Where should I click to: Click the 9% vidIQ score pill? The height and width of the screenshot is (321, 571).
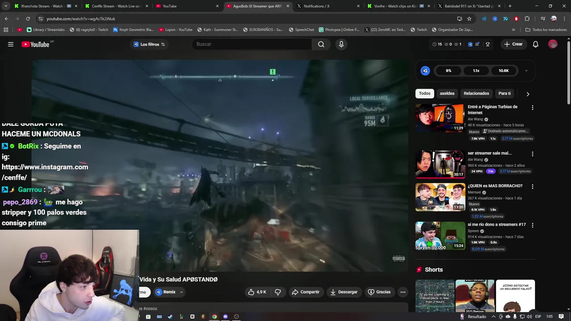point(448,70)
